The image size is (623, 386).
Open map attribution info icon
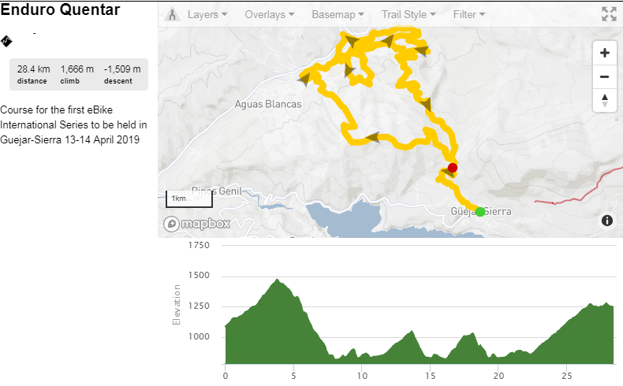[607, 221]
